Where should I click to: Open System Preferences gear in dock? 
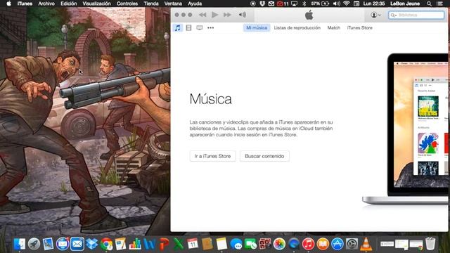click(x=352, y=244)
